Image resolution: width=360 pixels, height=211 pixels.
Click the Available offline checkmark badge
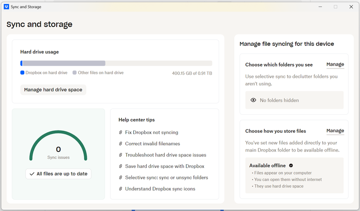pos(291,166)
